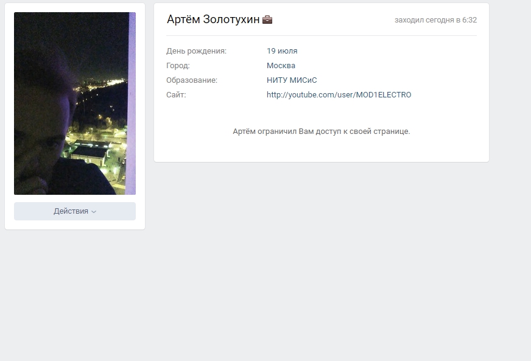Click the city link Москва
The height and width of the screenshot is (361, 531).
coord(281,66)
